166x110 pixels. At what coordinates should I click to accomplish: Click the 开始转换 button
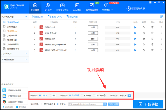click(148, 104)
